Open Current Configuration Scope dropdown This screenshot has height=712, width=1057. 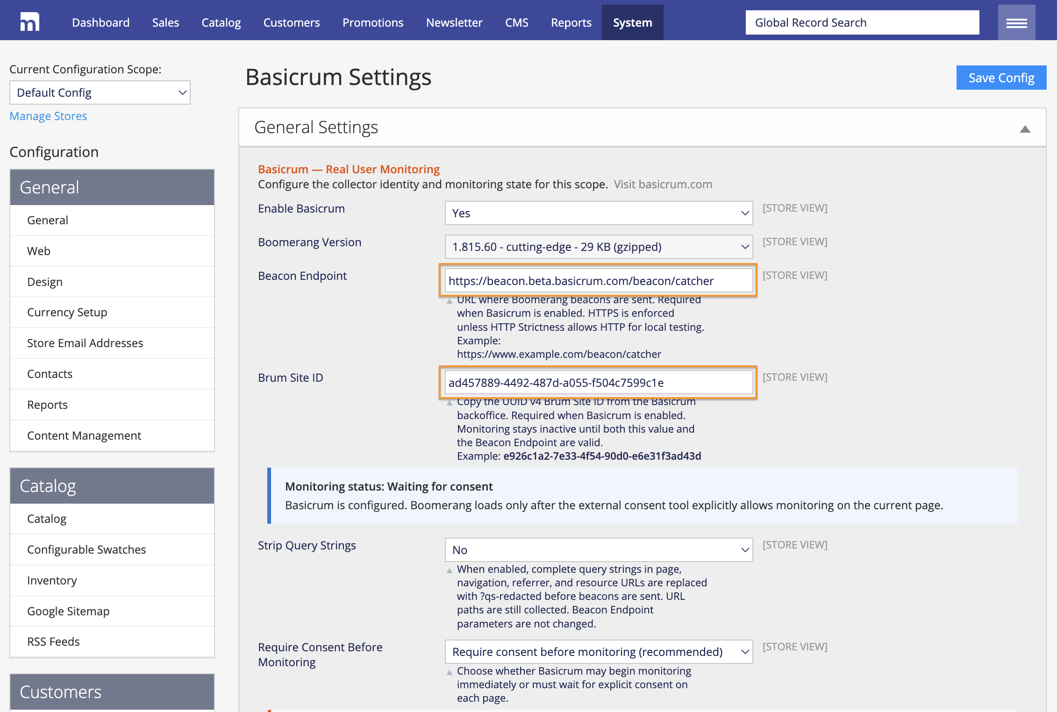[x=100, y=93]
